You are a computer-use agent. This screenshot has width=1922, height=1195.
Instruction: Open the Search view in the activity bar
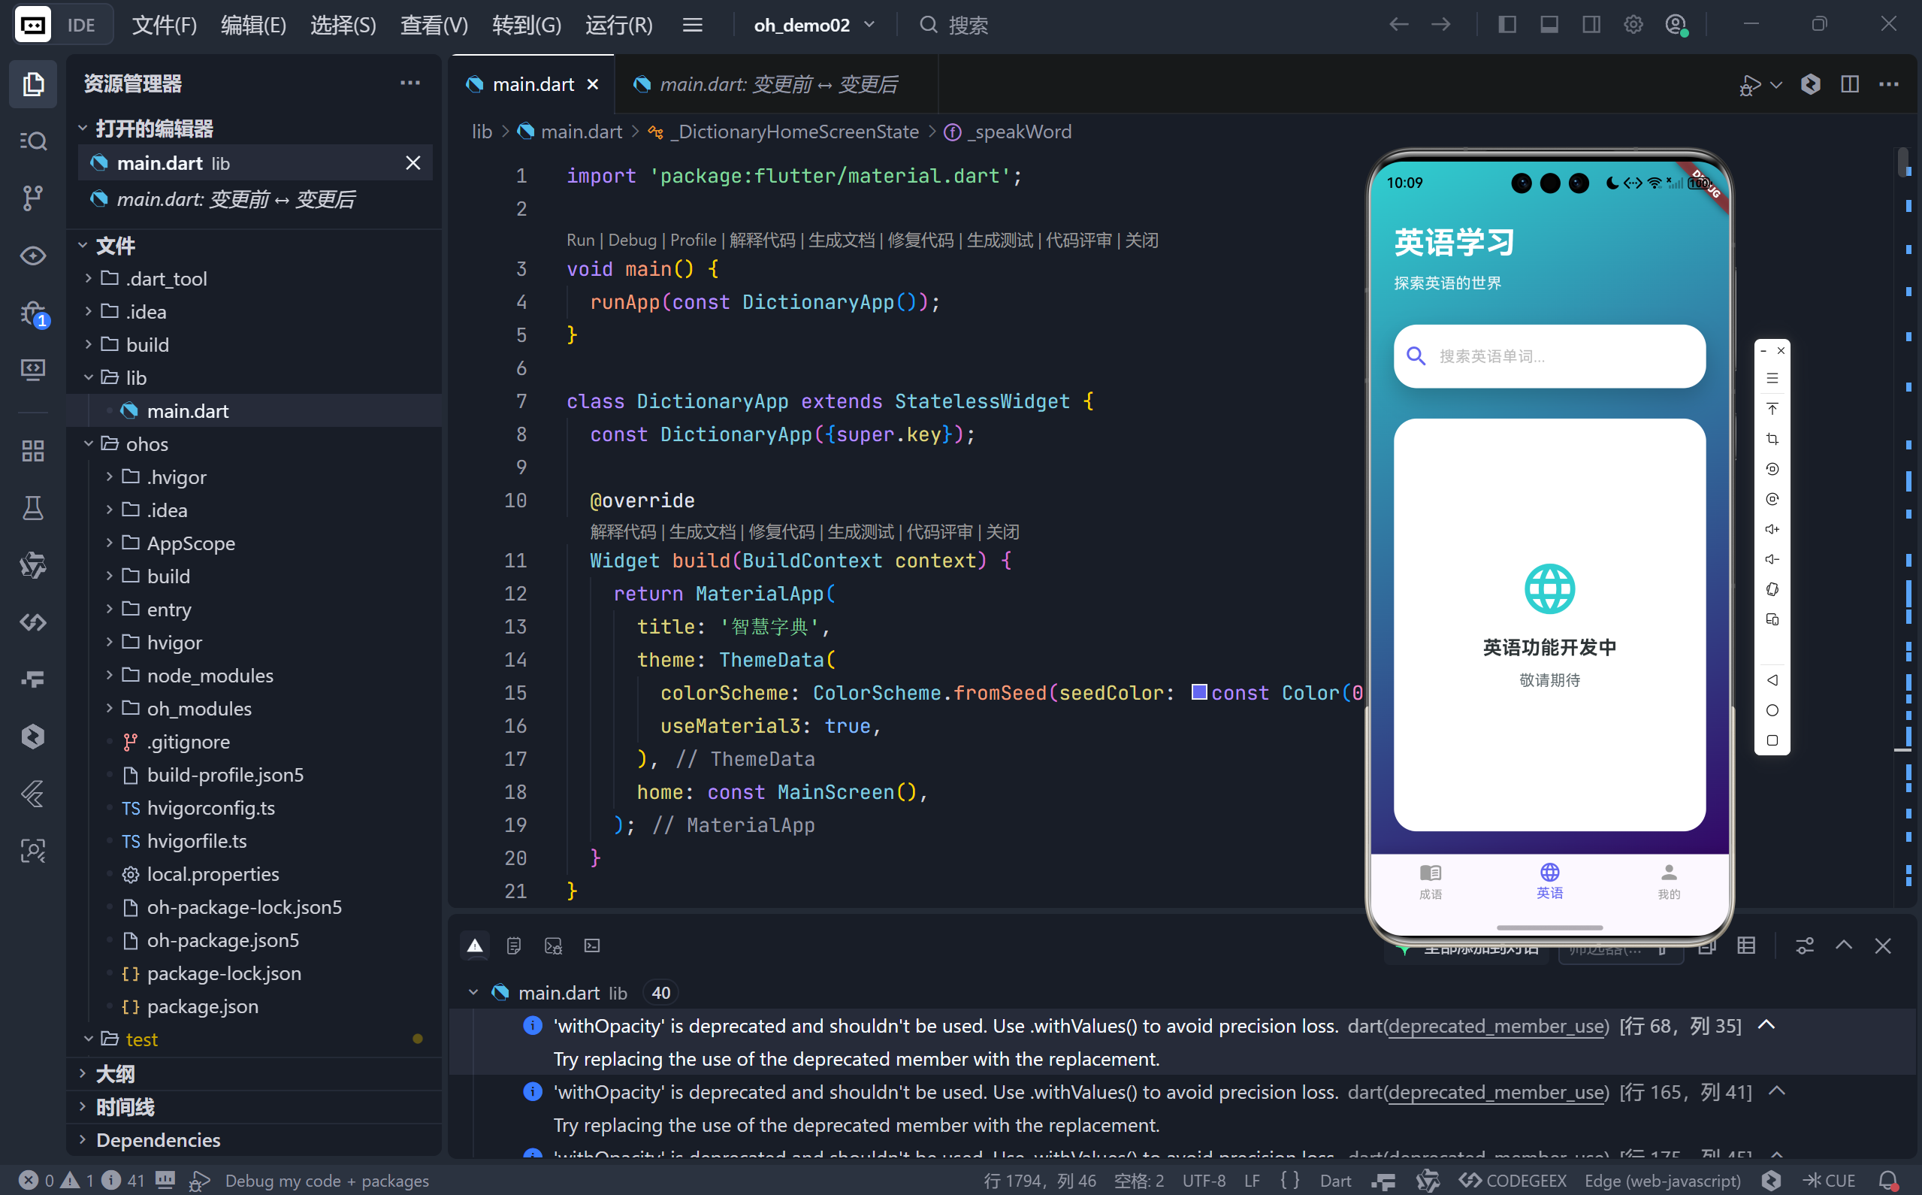32,141
